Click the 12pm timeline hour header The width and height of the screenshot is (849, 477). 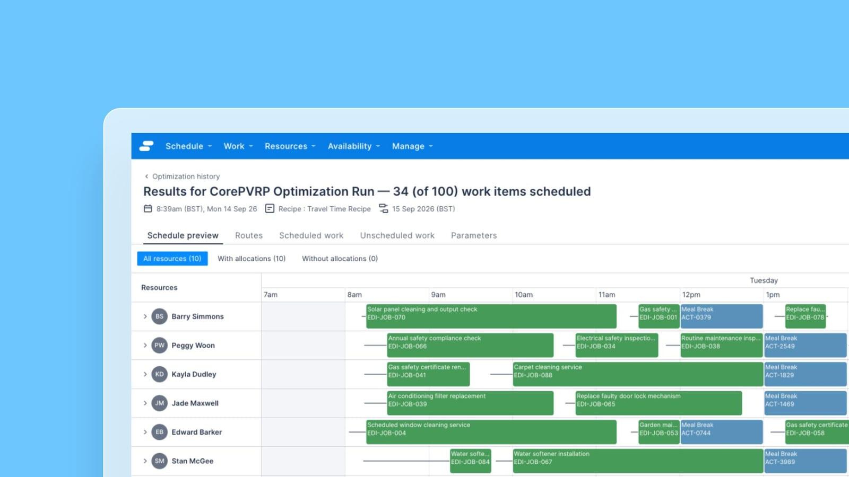click(691, 295)
